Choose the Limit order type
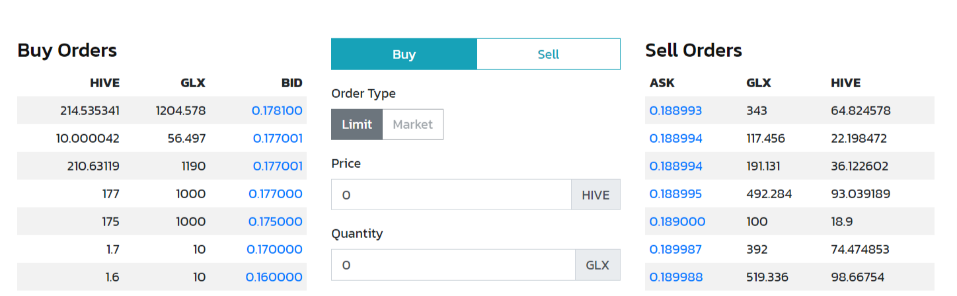The width and height of the screenshot is (957, 296). point(357,124)
